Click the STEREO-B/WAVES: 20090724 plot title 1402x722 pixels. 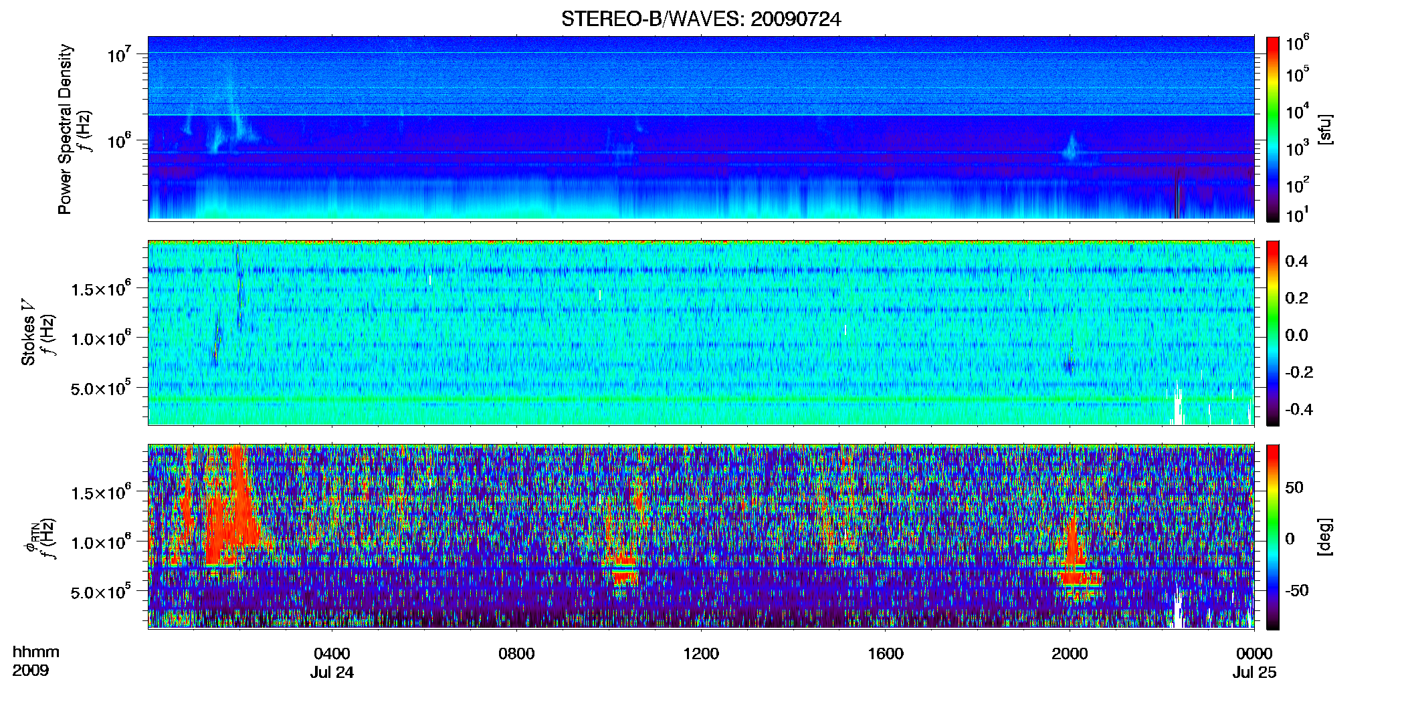pos(701,19)
